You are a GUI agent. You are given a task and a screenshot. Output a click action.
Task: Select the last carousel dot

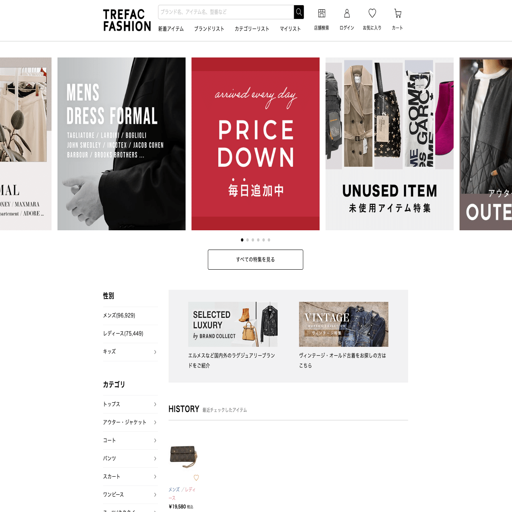coord(269,240)
